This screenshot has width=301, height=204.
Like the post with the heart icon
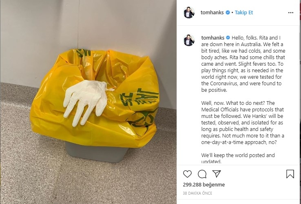187,174
